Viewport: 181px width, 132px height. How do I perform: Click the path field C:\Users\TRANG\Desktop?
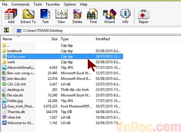click(x=98, y=31)
